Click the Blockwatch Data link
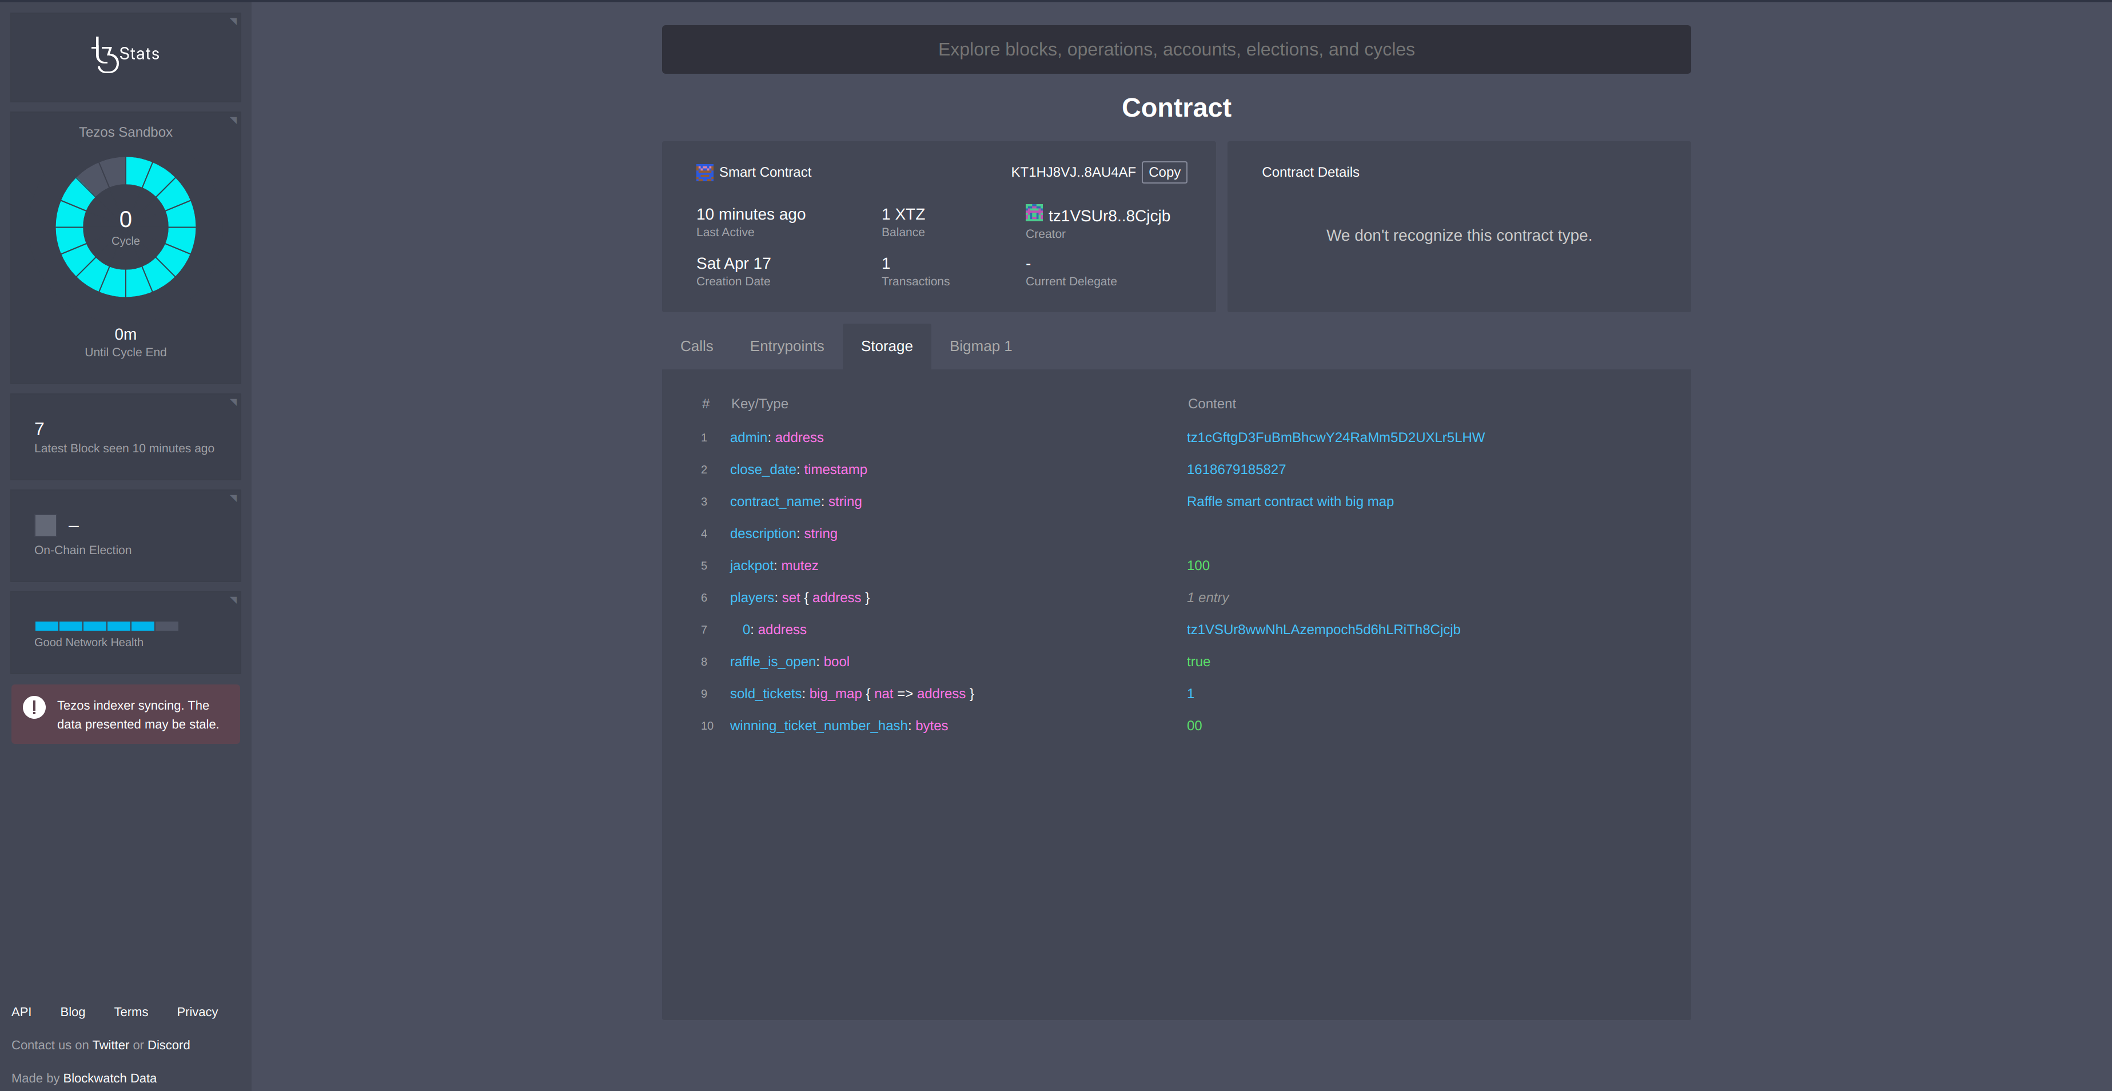2112x1091 pixels. 110,1078
